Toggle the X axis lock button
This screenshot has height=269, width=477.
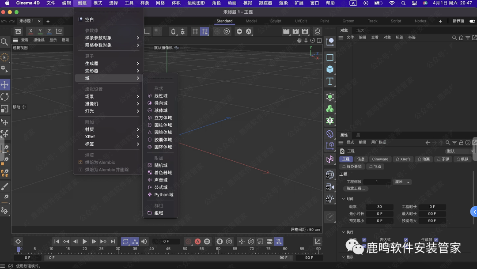pos(30,31)
